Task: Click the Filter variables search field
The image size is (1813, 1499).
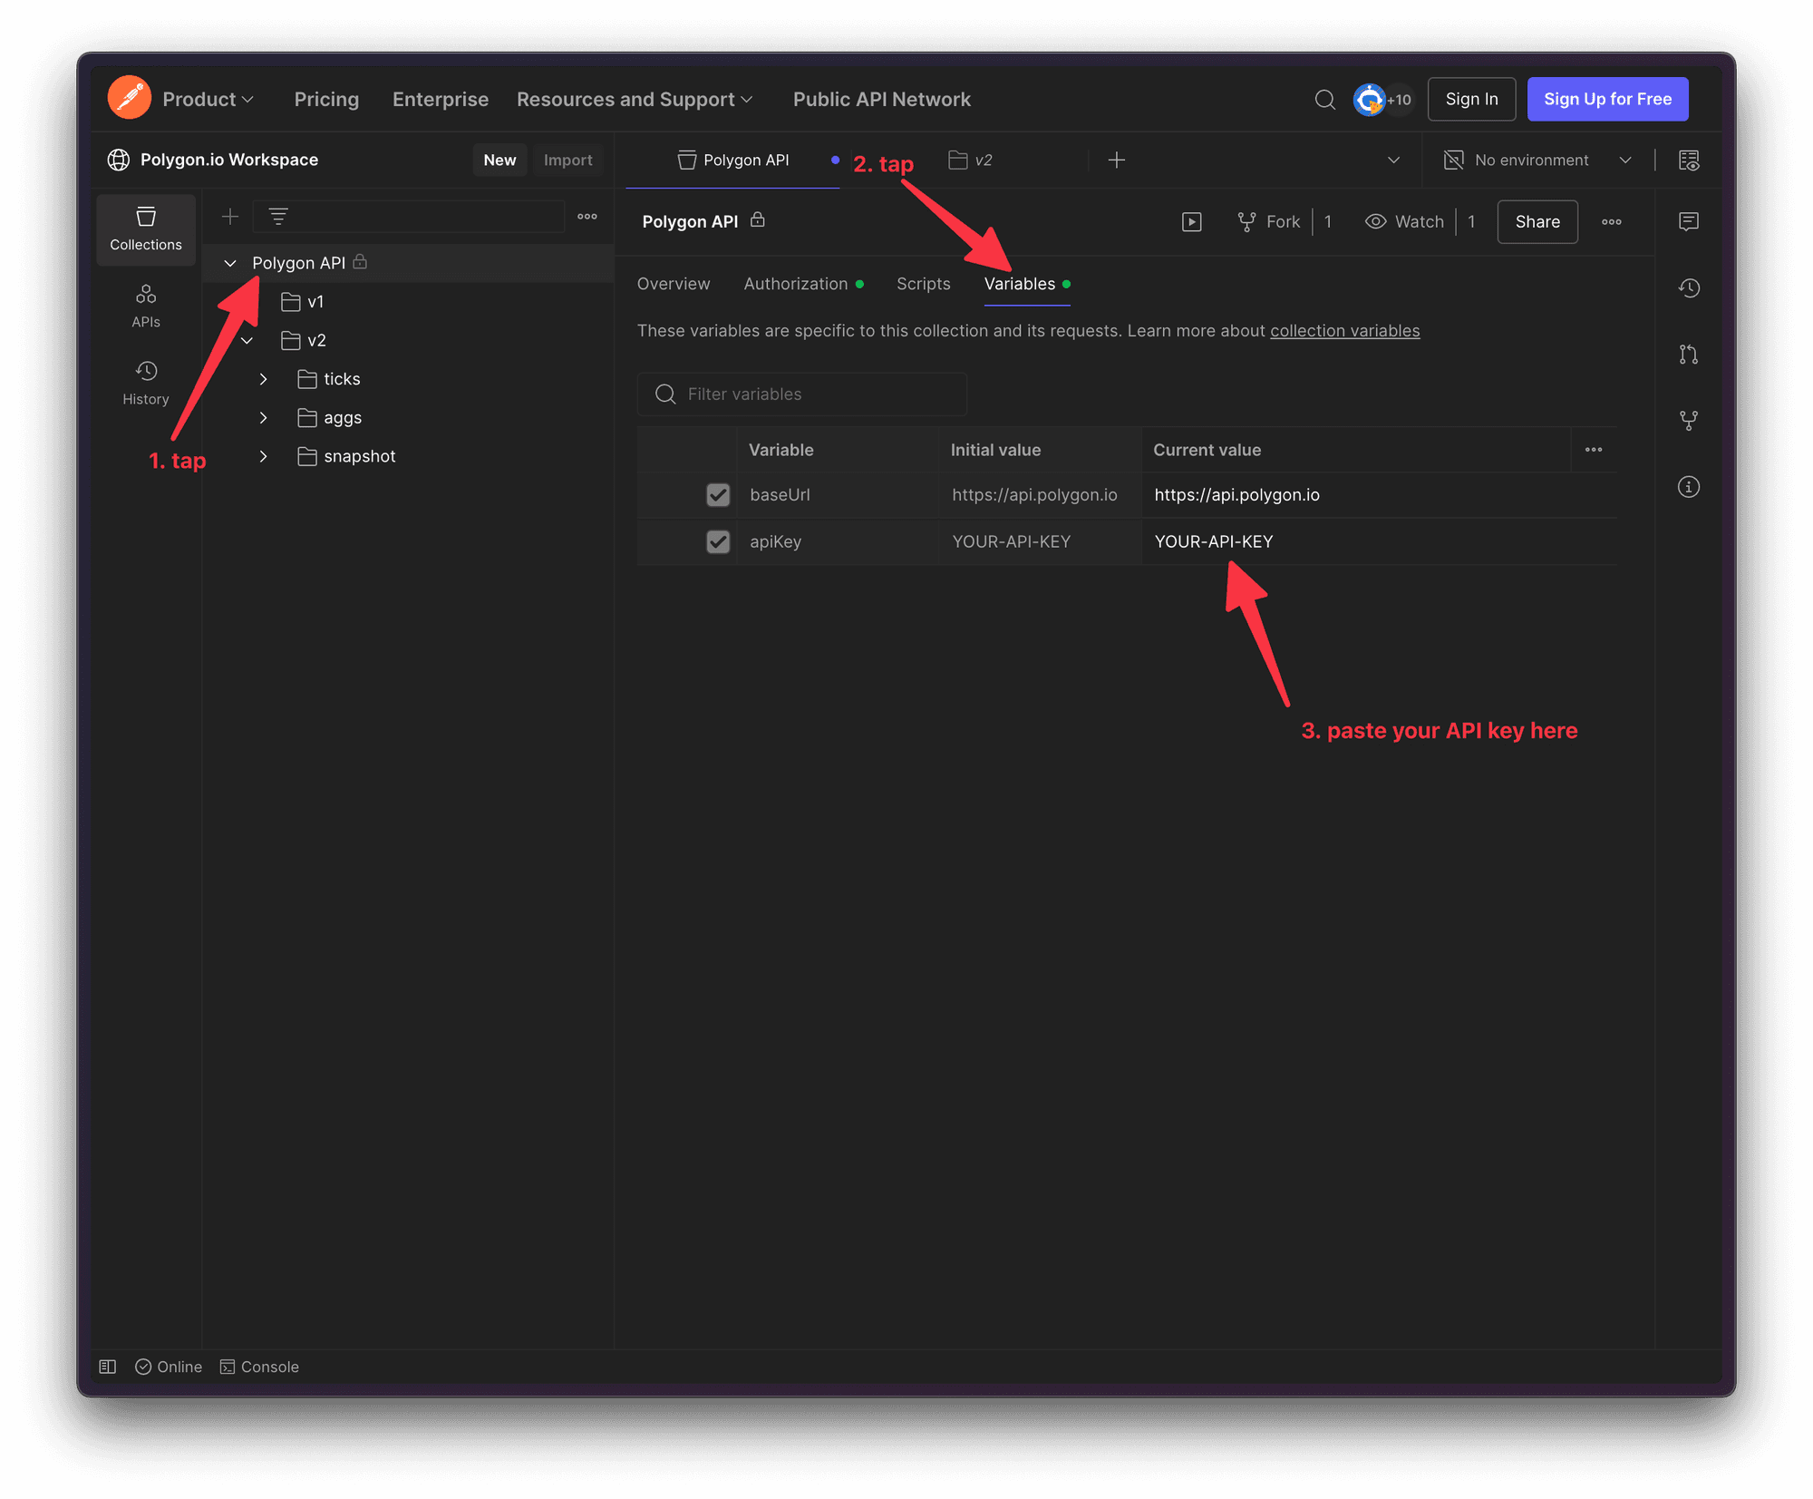Action: pos(802,394)
